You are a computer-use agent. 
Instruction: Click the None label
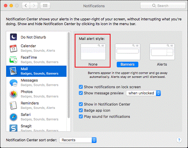[93, 64]
